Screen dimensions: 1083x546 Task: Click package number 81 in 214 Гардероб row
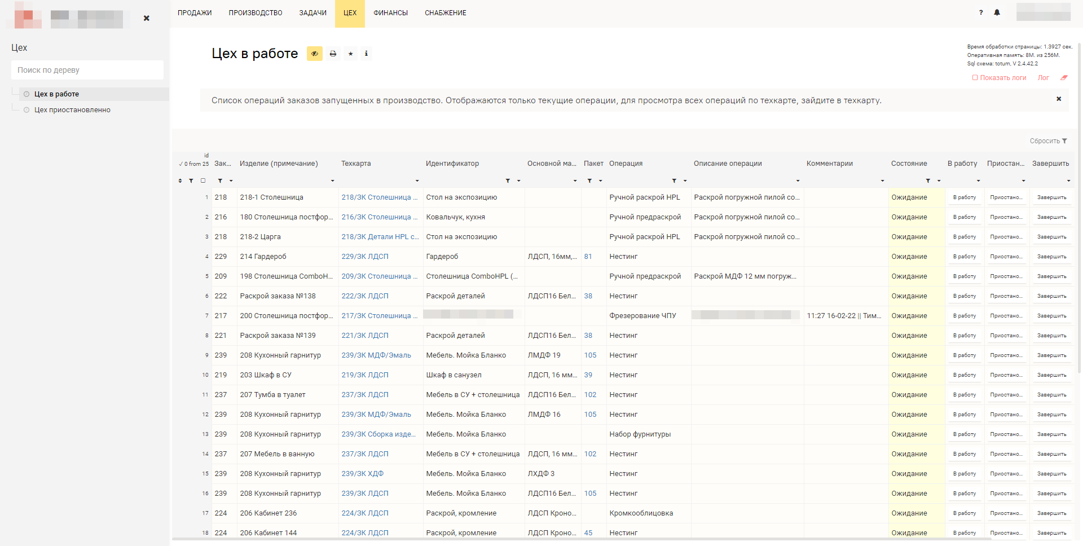(588, 257)
